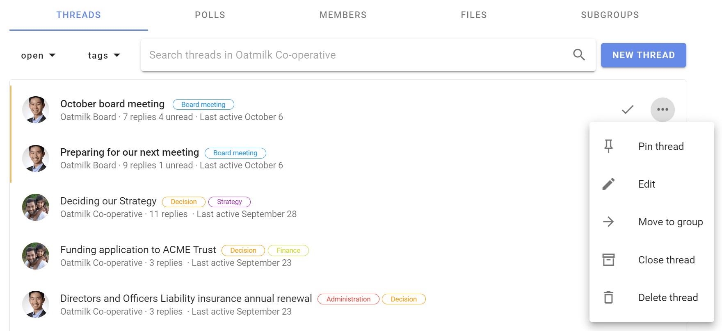Switch to the Polls tab
The height and width of the screenshot is (331, 722).
click(x=210, y=15)
